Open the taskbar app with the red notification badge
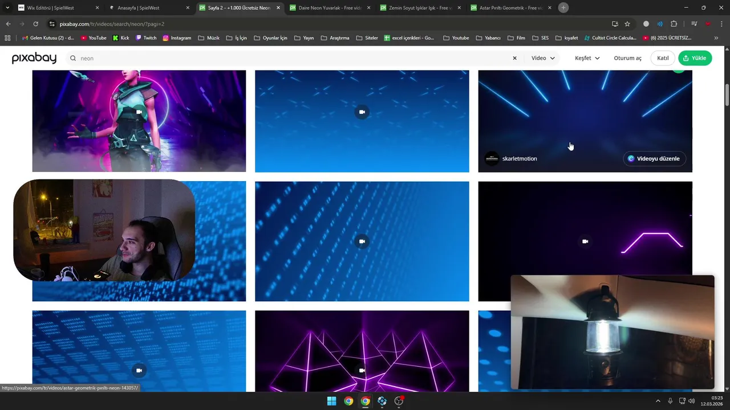 399,401
